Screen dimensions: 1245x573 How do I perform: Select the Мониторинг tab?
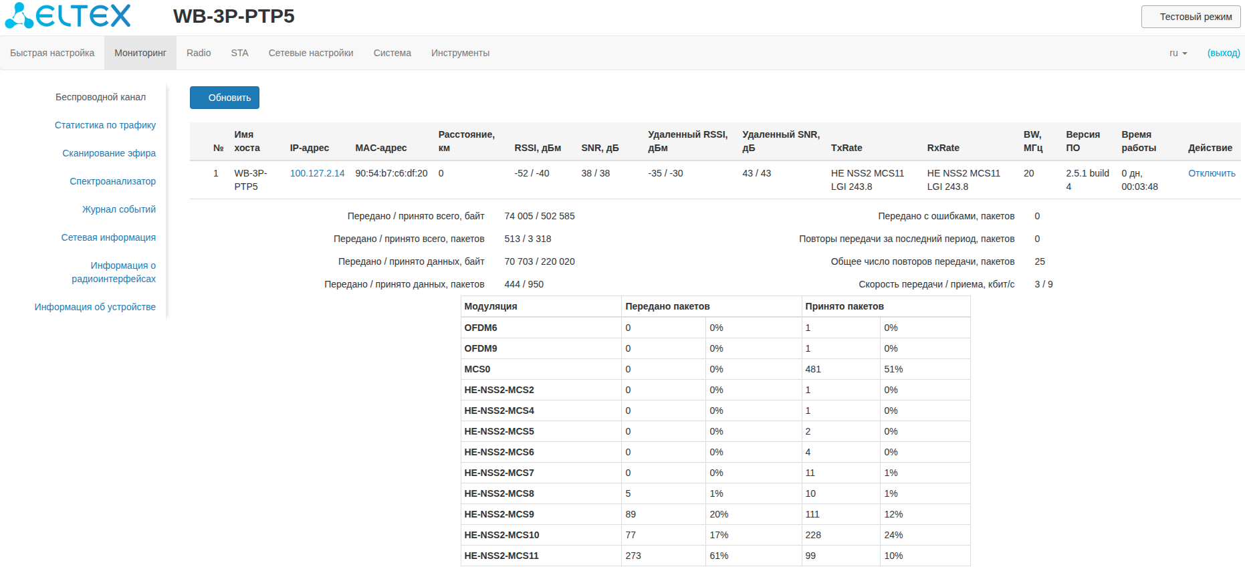coord(140,53)
